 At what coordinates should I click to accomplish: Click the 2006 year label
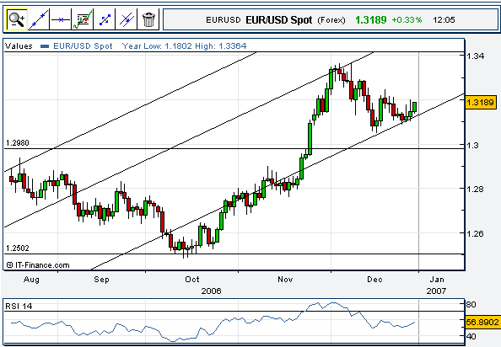pos(211,291)
